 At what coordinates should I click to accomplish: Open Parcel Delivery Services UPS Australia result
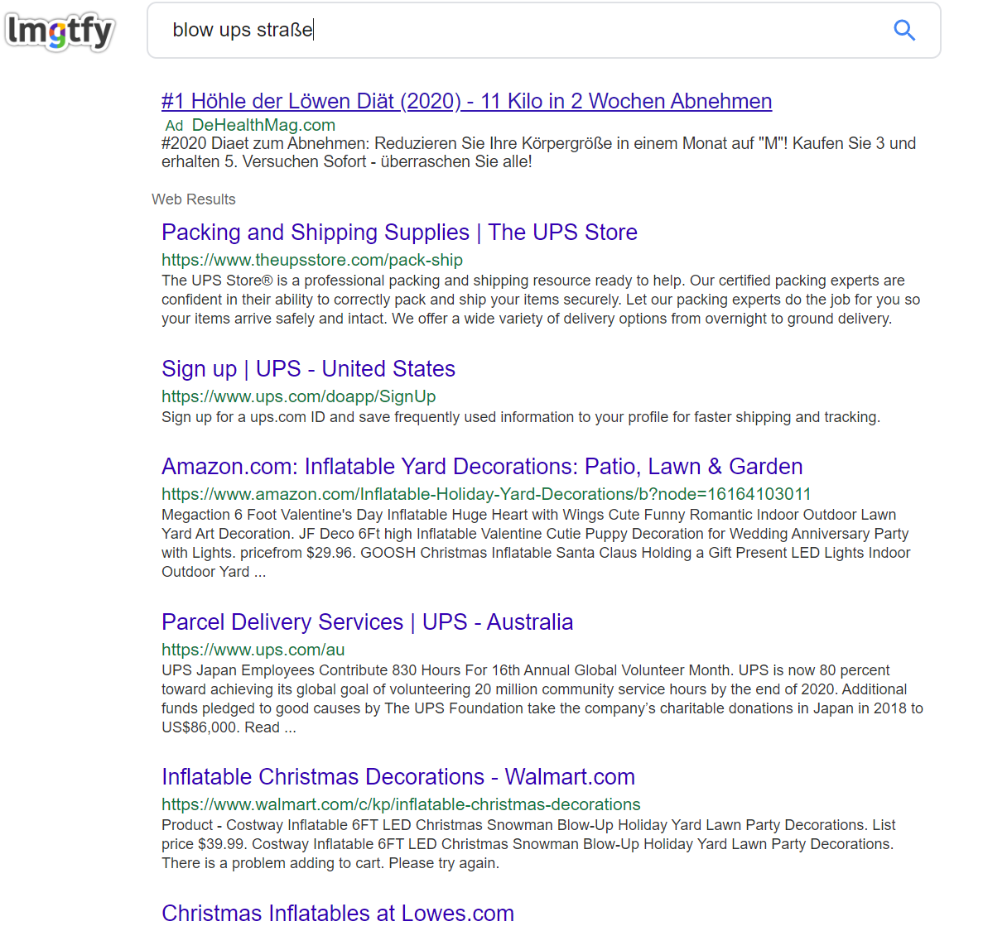coord(368,622)
